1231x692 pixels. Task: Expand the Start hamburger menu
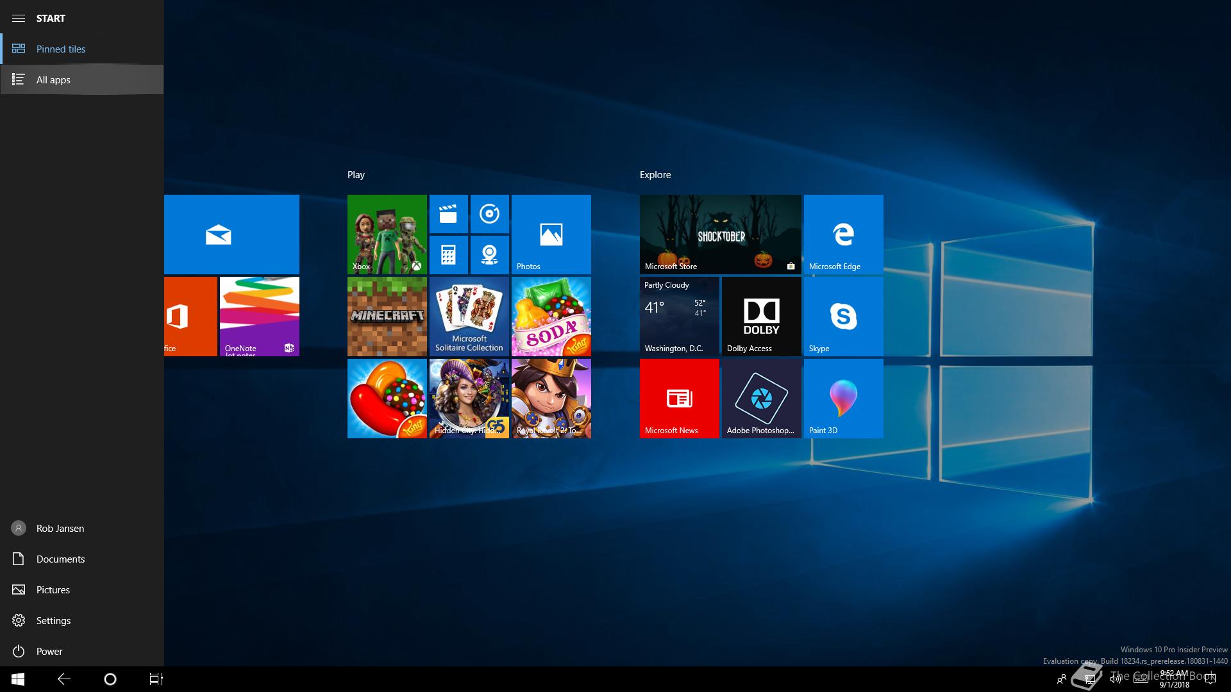click(19, 18)
